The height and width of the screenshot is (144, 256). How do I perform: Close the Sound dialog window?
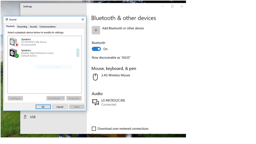83,19
